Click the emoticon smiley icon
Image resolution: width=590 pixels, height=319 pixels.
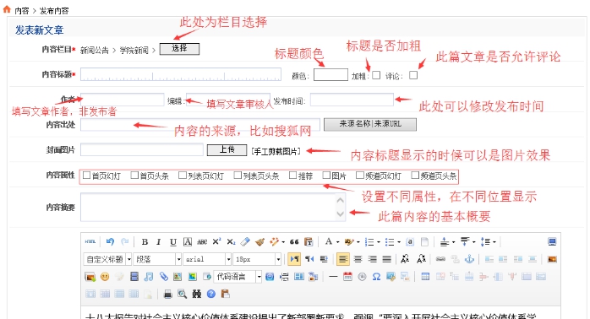[x=105, y=277]
